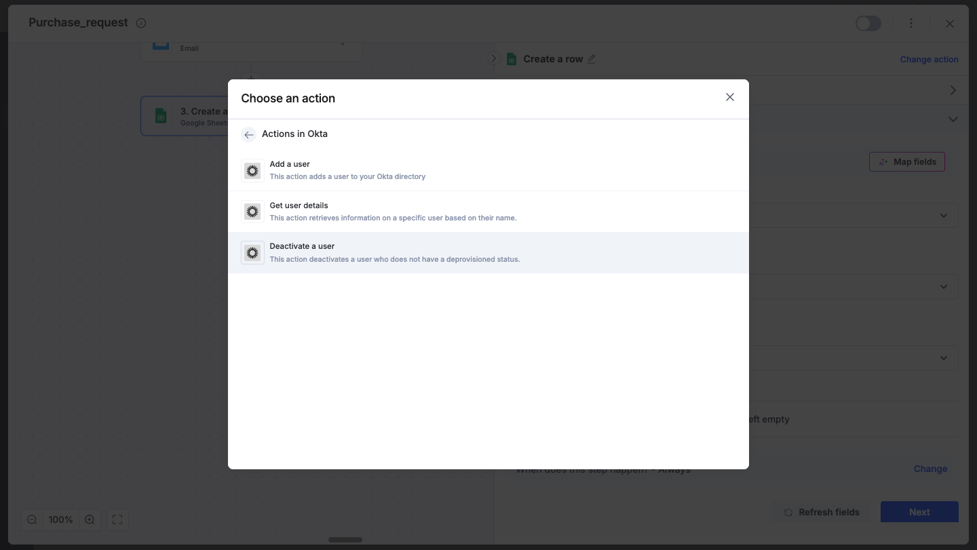Image resolution: width=977 pixels, height=550 pixels.
Task: Click the info icon next to Purchase_request
Action: point(141,23)
